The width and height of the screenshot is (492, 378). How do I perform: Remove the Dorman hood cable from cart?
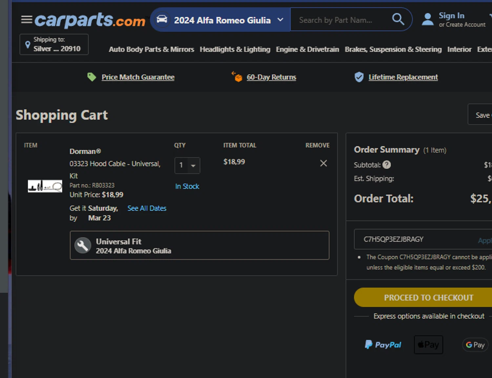(x=323, y=163)
